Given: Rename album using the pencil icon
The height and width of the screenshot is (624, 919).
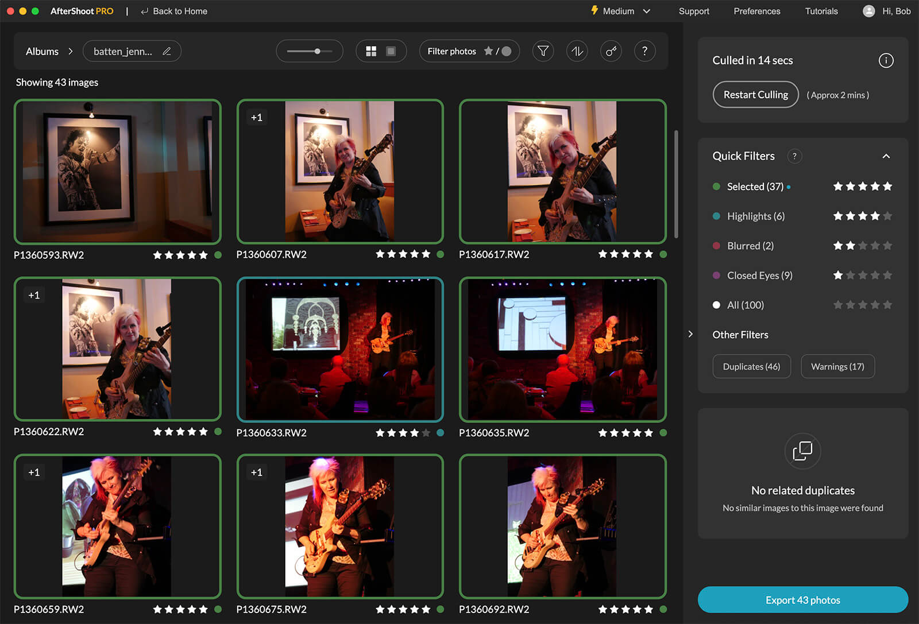Looking at the screenshot, I should click(x=167, y=51).
